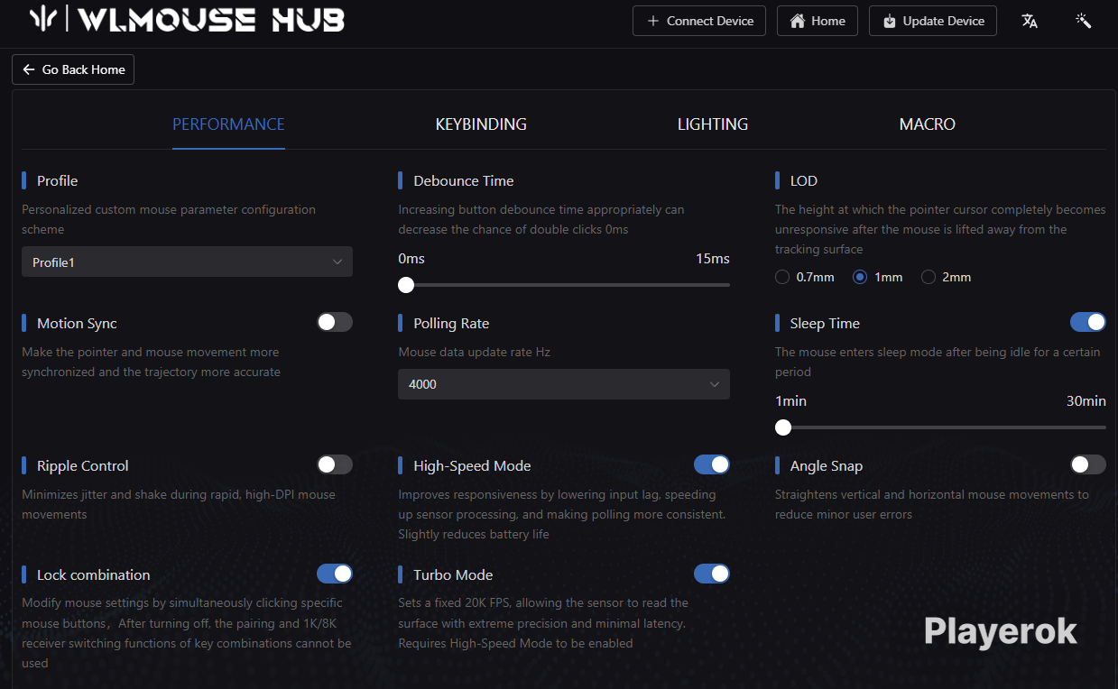Viewport: 1118px width, 689px height.
Task: Turn off the Turbo Mode switch
Action: point(711,574)
